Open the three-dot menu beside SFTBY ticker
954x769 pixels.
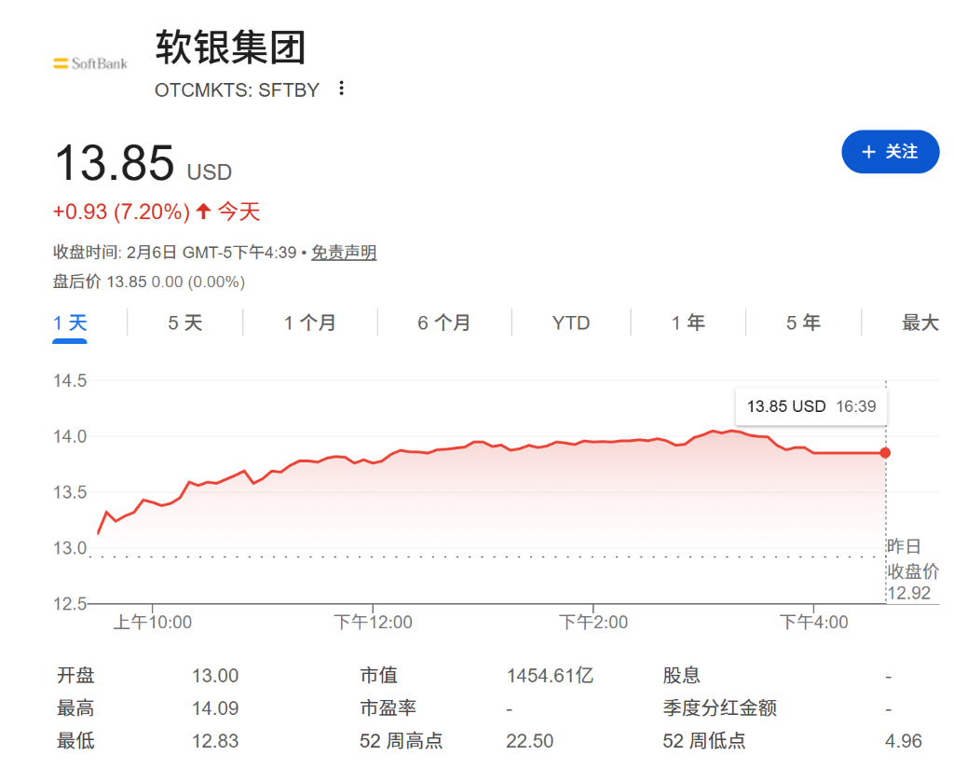tap(341, 89)
